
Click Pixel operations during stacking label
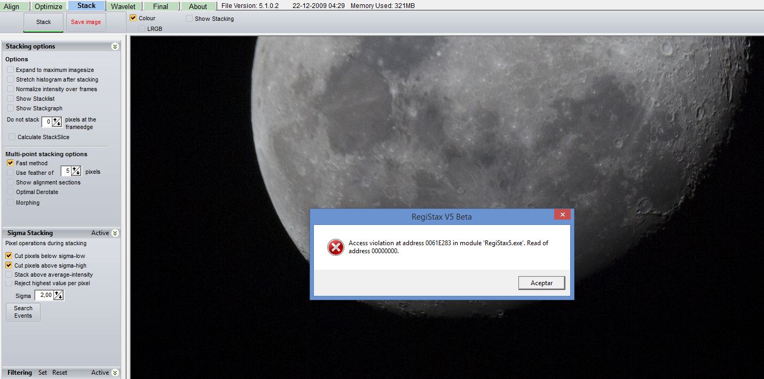46,243
